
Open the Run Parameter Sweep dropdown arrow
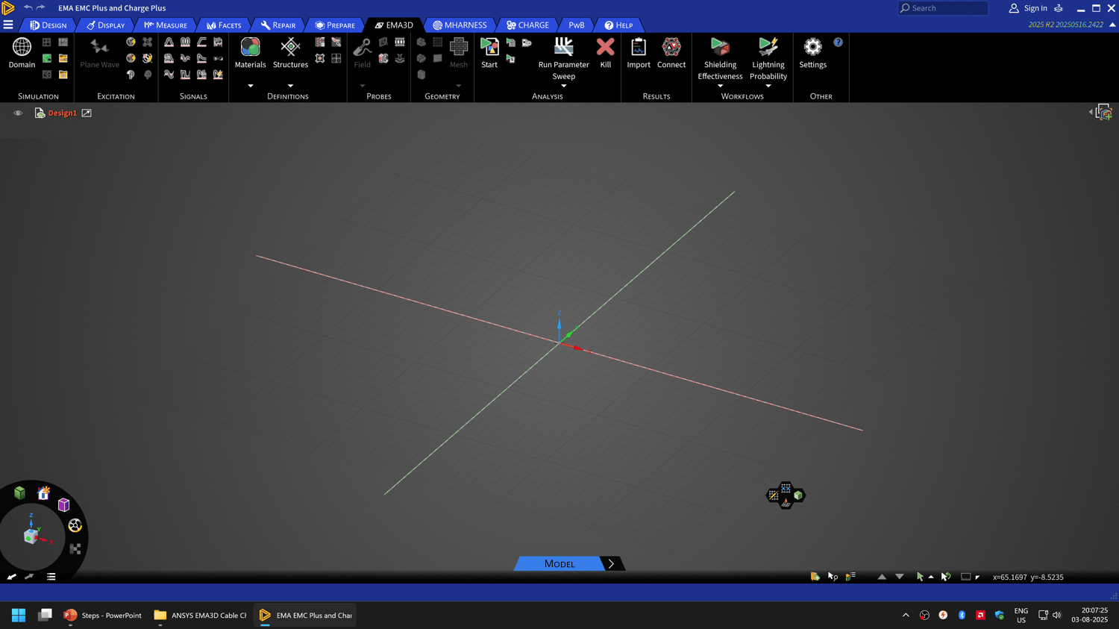click(x=563, y=86)
